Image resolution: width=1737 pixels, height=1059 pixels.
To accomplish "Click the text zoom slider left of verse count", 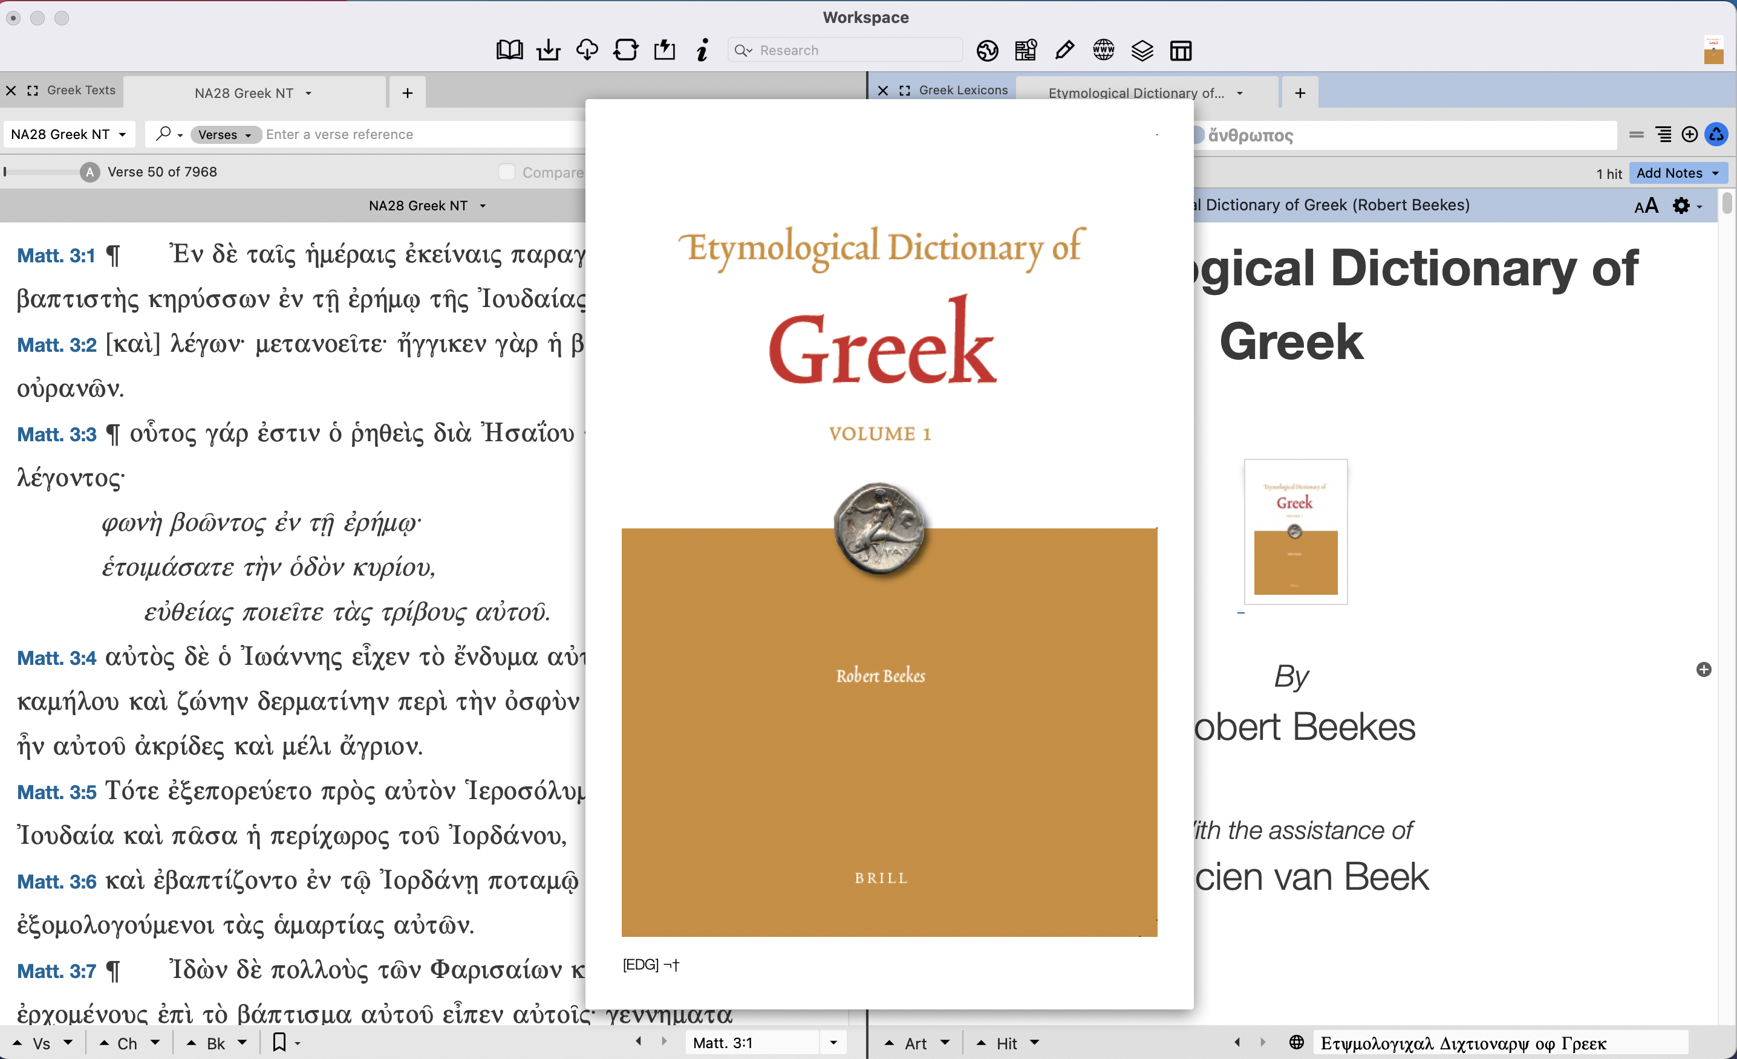I will click(x=42, y=171).
